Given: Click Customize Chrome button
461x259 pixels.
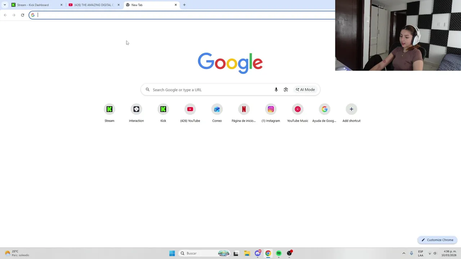Looking at the screenshot, I should [438, 240].
